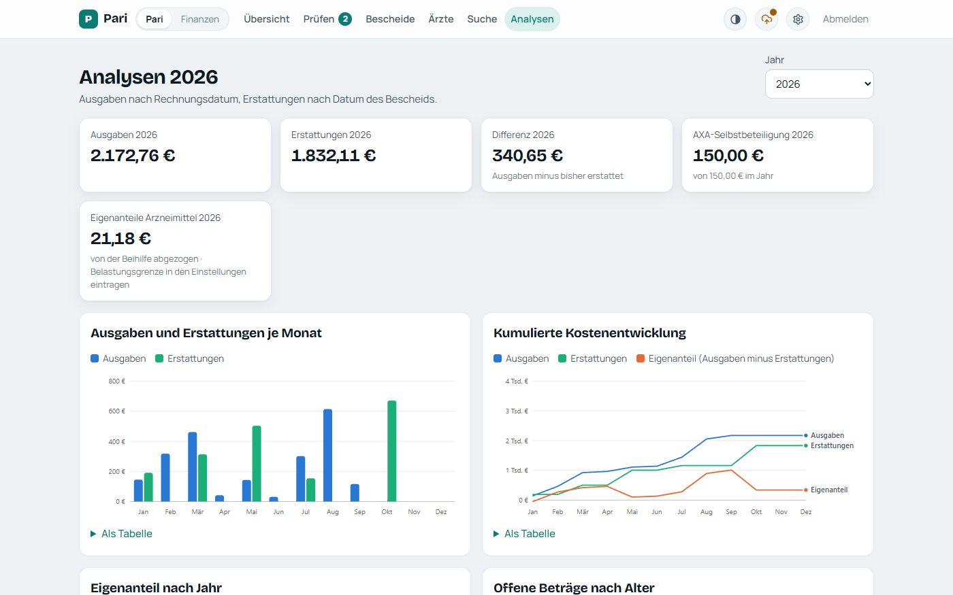This screenshot has height=595, width=953.
Task: Click the Analysen 2026 page heading
Action: [148, 77]
